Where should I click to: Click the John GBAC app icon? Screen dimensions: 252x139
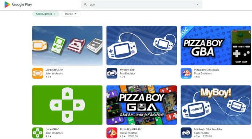[x=38, y=133]
